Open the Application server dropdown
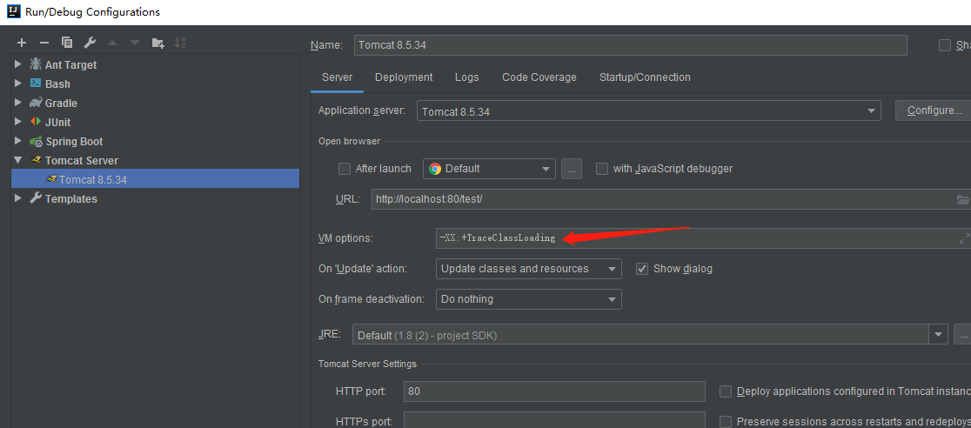 coord(648,111)
